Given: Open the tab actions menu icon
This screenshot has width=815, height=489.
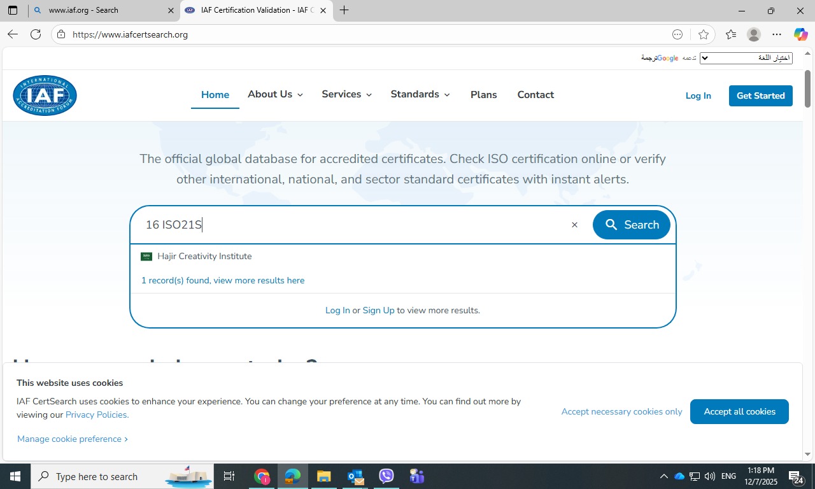Looking at the screenshot, I should click(x=13, y=10).
